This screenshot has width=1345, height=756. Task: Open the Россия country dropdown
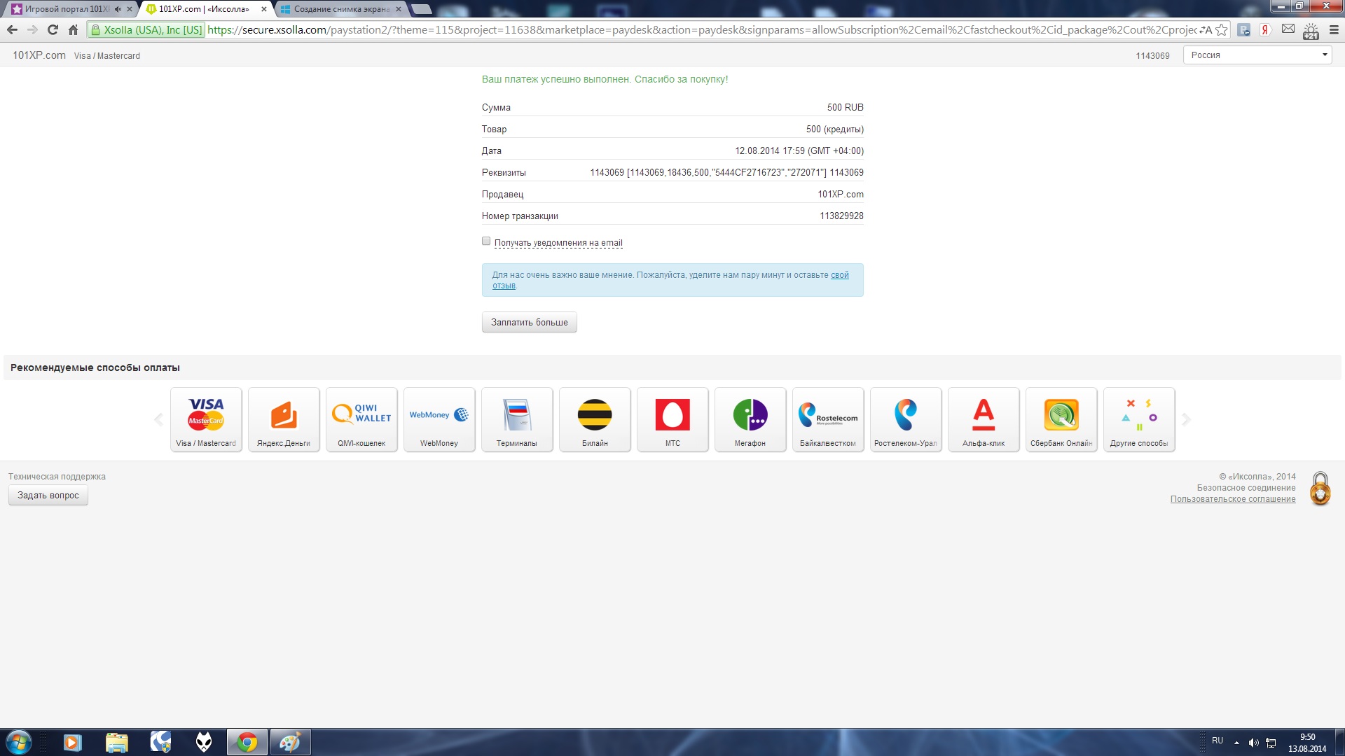tap(1257, 55)
